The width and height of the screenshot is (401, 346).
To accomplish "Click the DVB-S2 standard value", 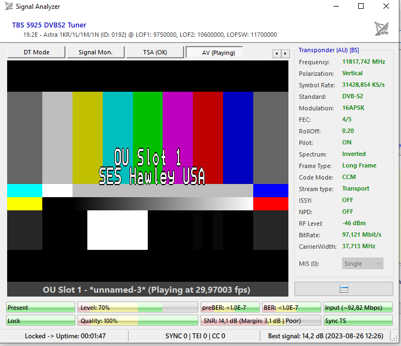I will (353, 96).
